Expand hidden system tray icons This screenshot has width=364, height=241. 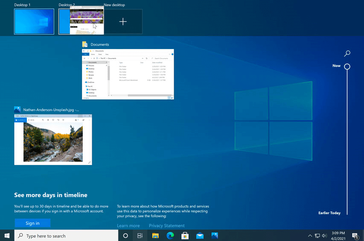click(x=310, y=235)
